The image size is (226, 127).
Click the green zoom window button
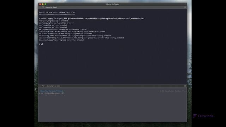pos(45,4)
